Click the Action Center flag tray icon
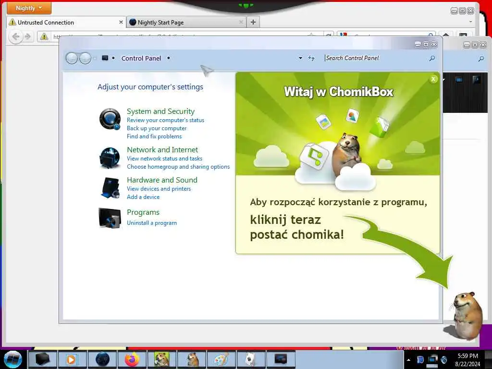 pyautogui.click(x=420, y=360)
